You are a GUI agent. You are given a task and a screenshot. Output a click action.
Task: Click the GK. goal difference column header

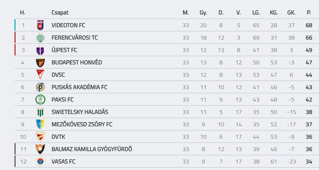point(291,13)
